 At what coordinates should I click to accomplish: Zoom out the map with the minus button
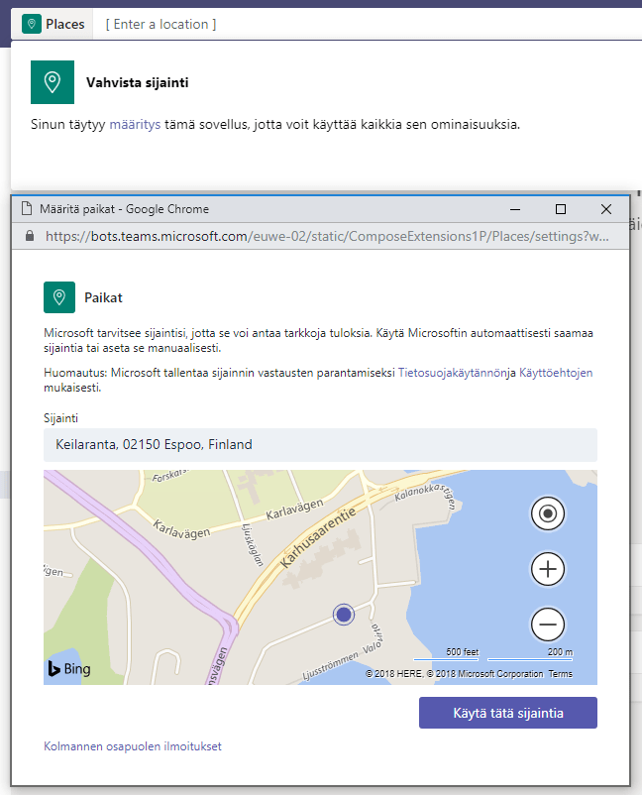pos(548,625)
